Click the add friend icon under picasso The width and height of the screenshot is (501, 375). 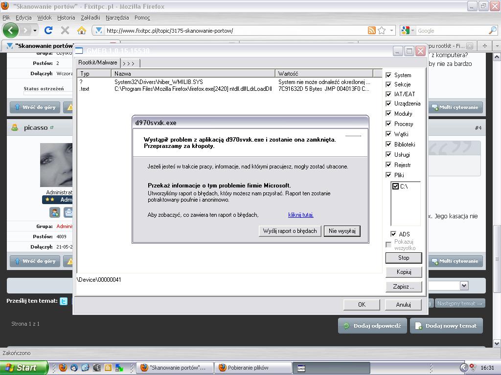pos(55,212)
